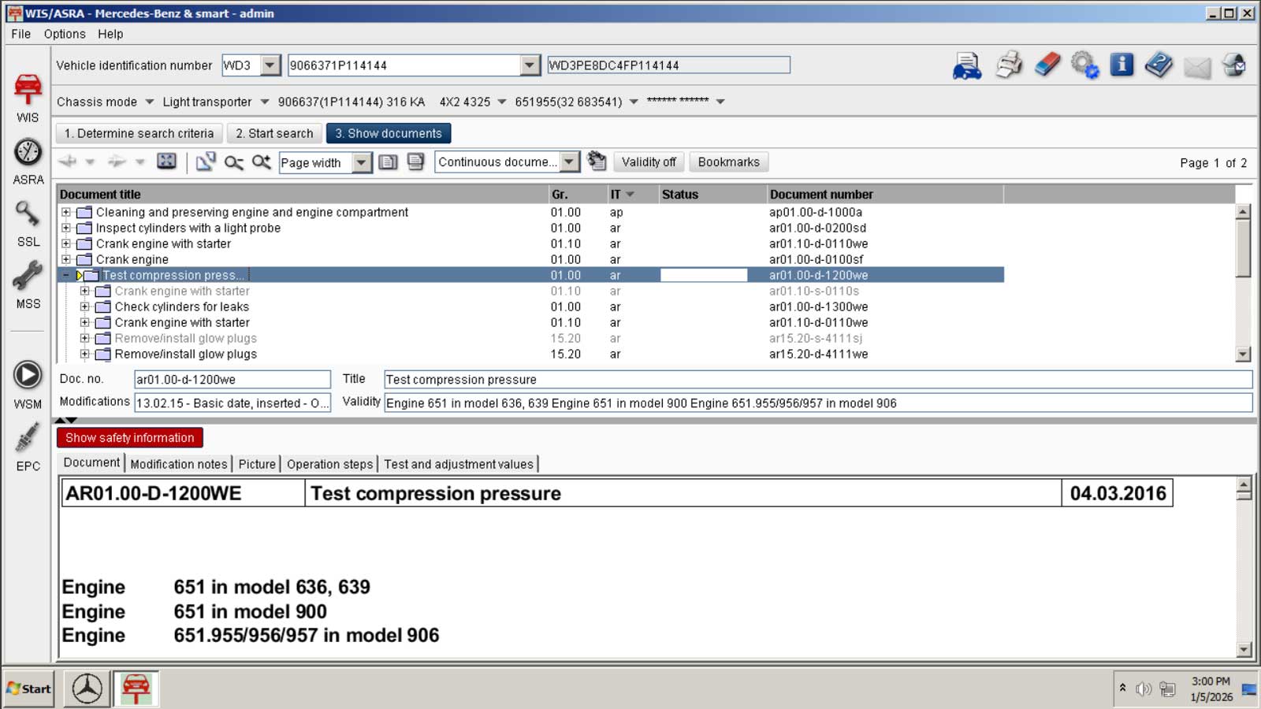The width and height of the screenshot is (1261, 709).
Task: Open the Options menu
Action: 65,34
